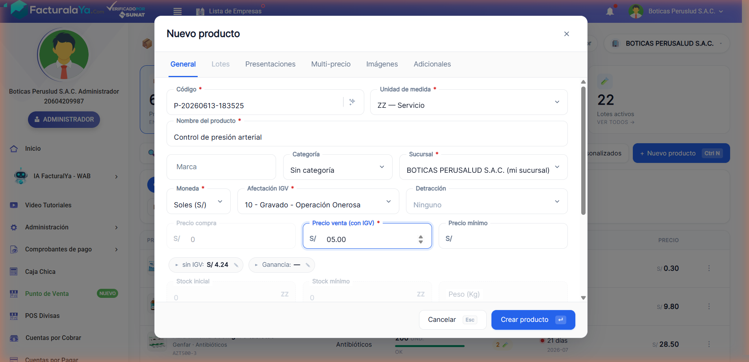
Task: Open row options for the S/ 9.80 product
Action: (709, 307)
